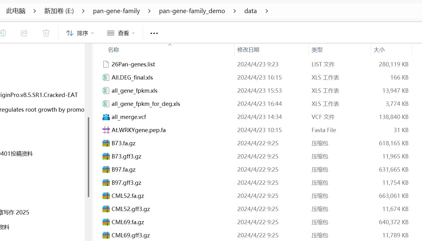
Task: Click the archive icon of B73.fa.gz
Action: 106,143
